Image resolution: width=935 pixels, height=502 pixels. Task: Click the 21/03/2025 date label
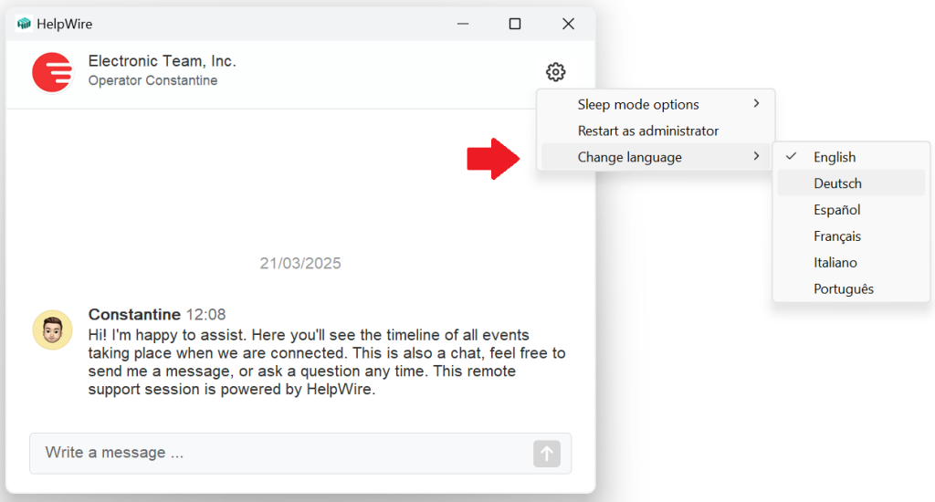[x=300, y=263]
